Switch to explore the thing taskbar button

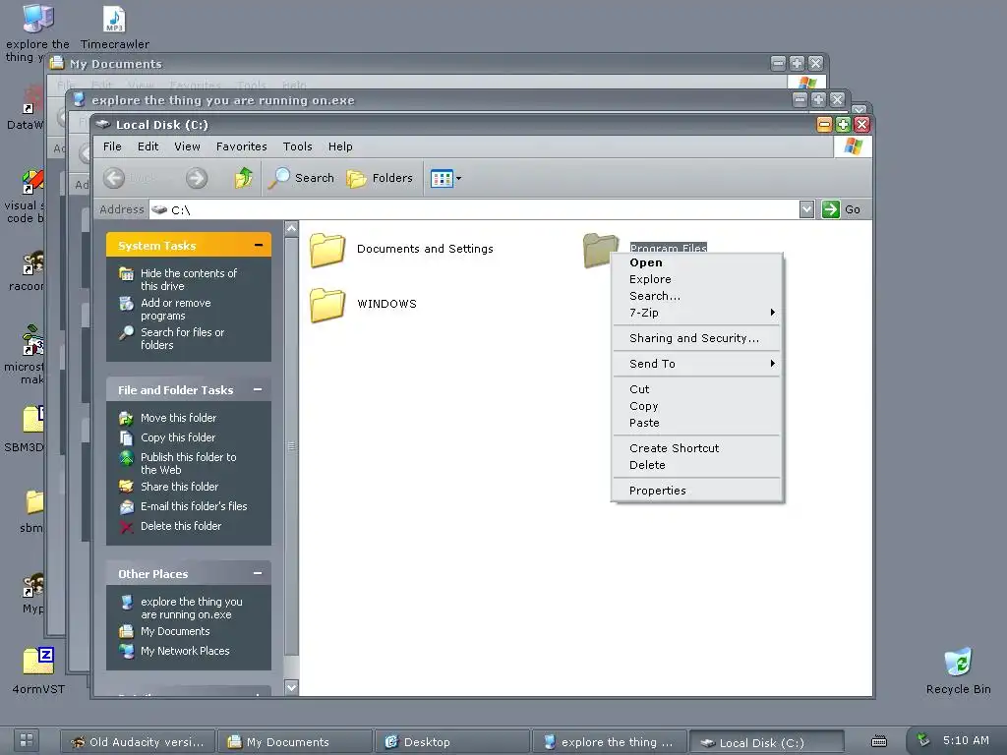(x=610, y=742)
